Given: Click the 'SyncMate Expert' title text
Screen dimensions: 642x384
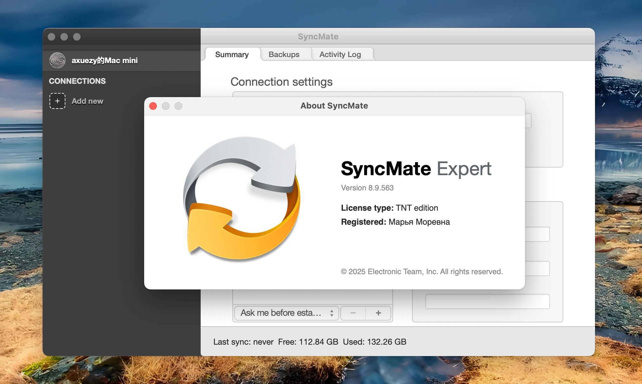Looking at the screenshot, I should tap(416, 169).
